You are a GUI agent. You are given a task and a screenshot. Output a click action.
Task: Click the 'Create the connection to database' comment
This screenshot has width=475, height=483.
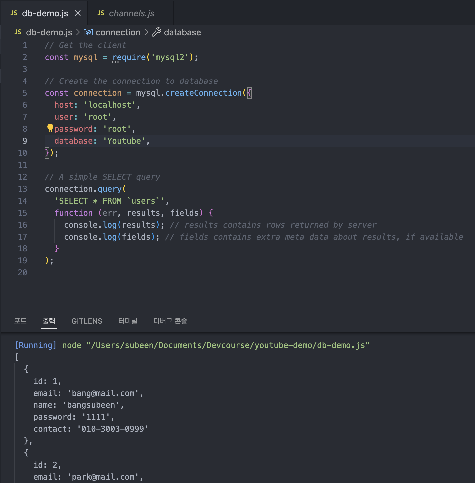click(x=131, y=81)
